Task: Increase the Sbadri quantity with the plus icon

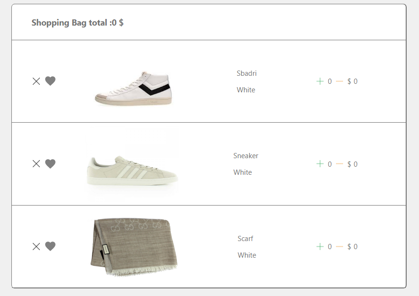Action: [x=320, y=81]
